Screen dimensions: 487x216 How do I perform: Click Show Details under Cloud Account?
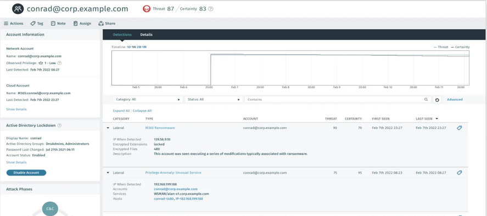pos(16,109)
